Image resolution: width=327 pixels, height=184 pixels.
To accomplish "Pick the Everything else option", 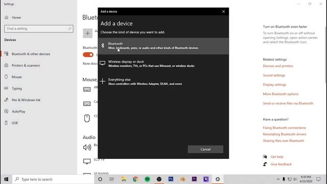I will pos(163,82).
